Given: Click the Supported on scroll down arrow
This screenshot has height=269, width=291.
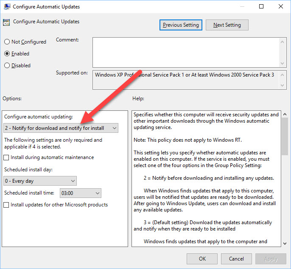Looking at the screenshot, I should (x=283, y=85).
